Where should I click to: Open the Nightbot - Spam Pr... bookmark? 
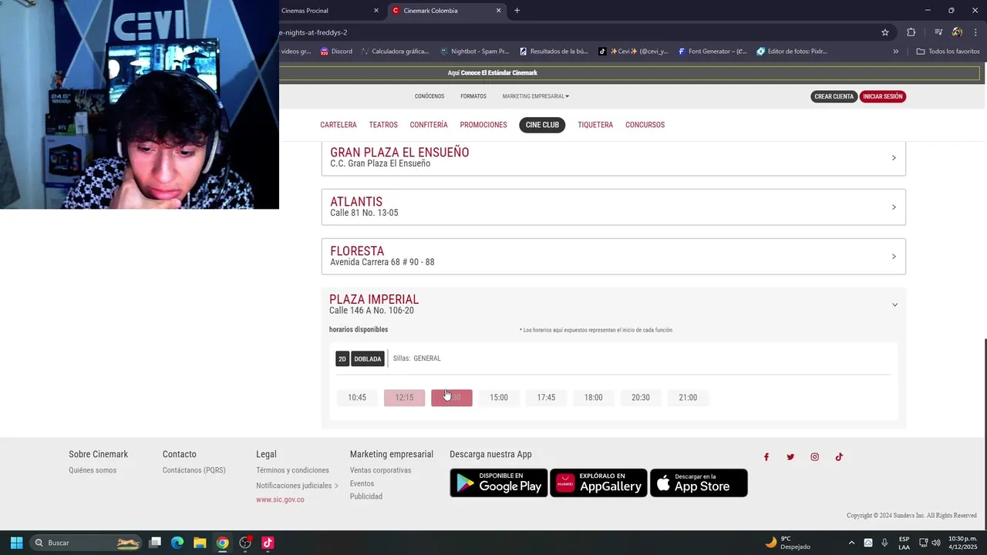(x=474, y=52)
